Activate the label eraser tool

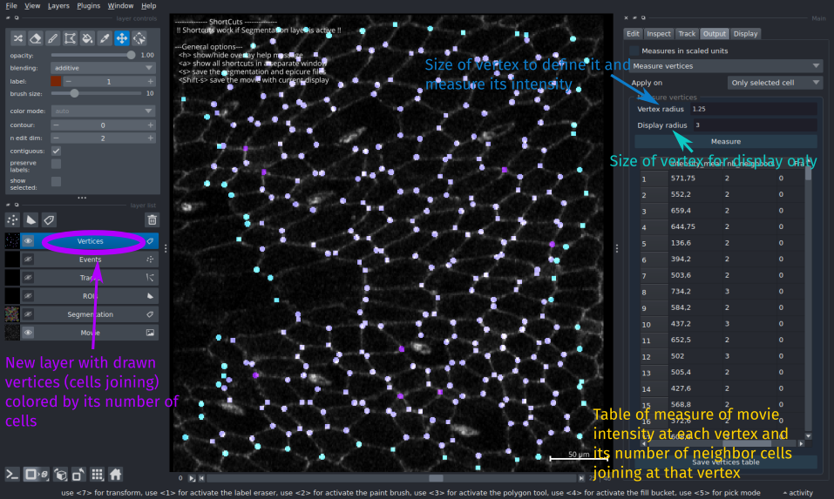click(35, 38)
